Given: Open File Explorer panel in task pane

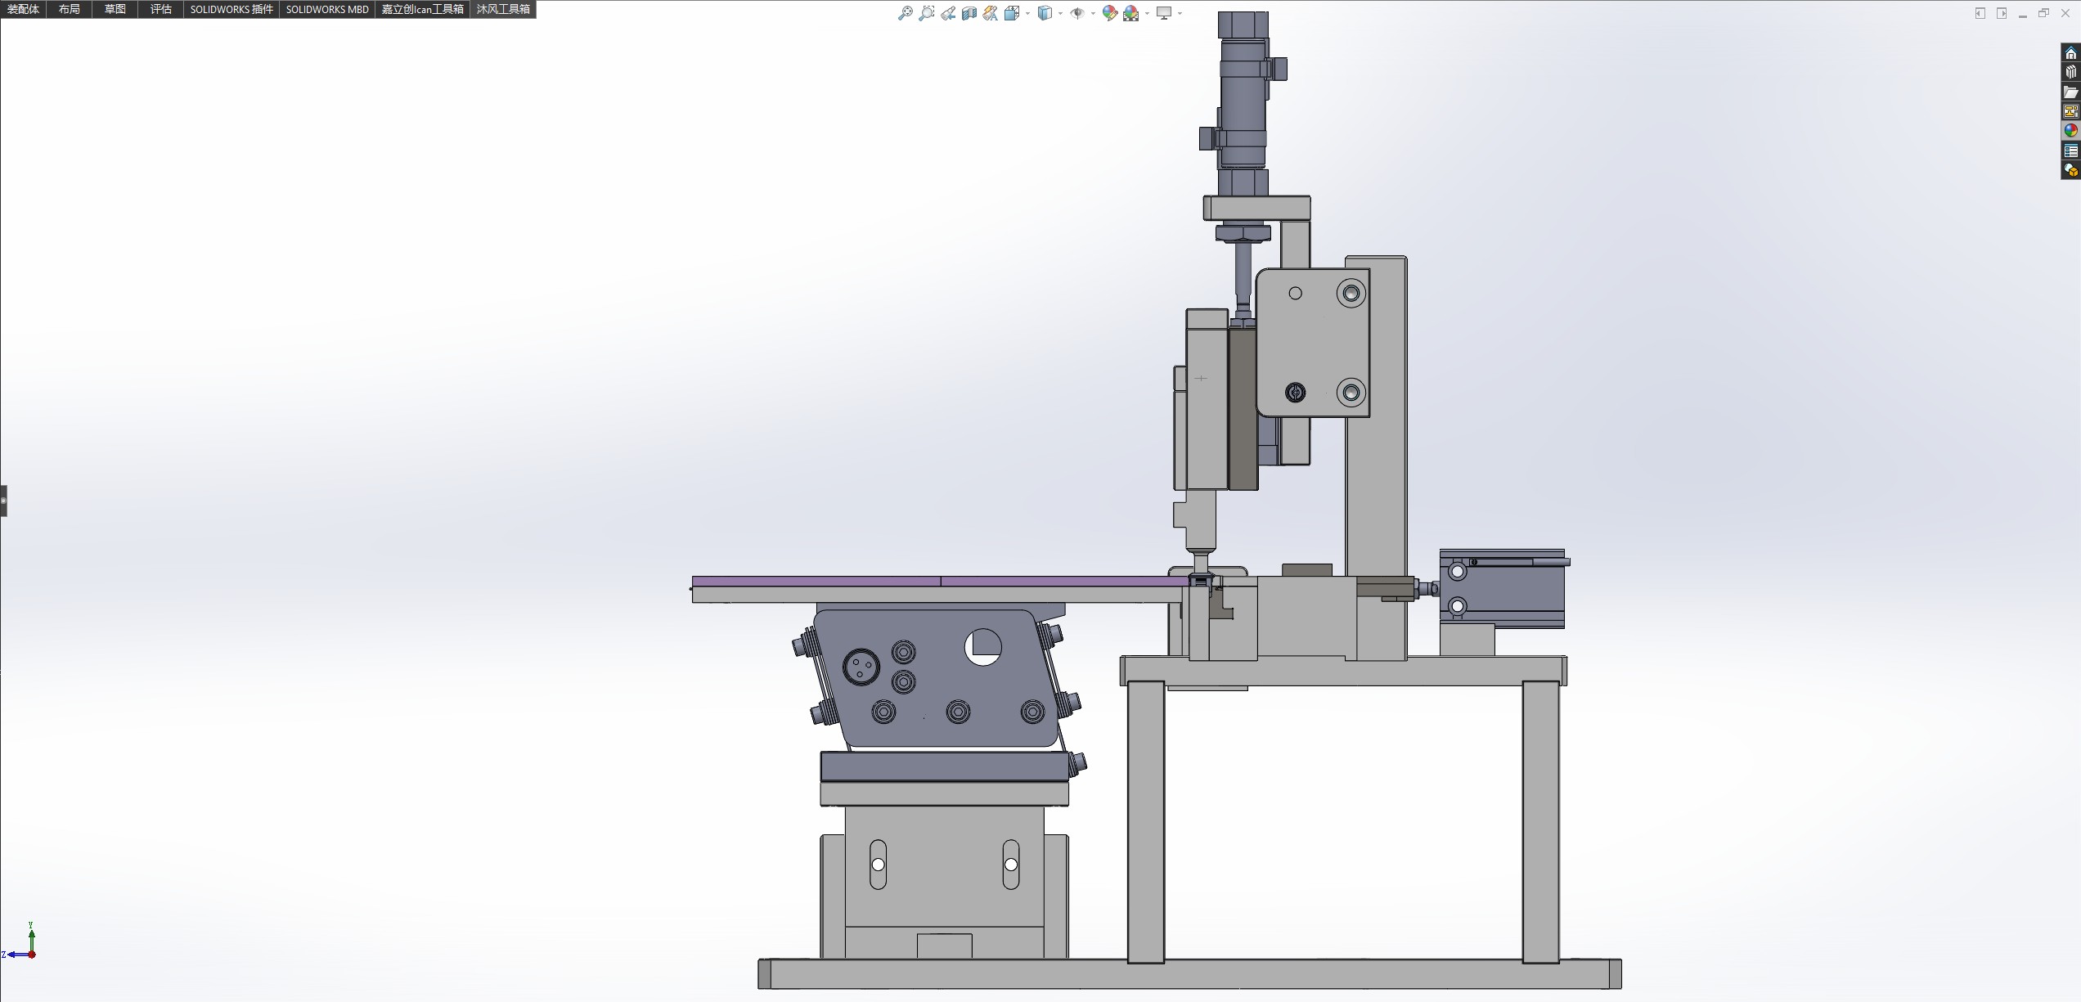Looking at the screenshot, I should [2070, 92].
